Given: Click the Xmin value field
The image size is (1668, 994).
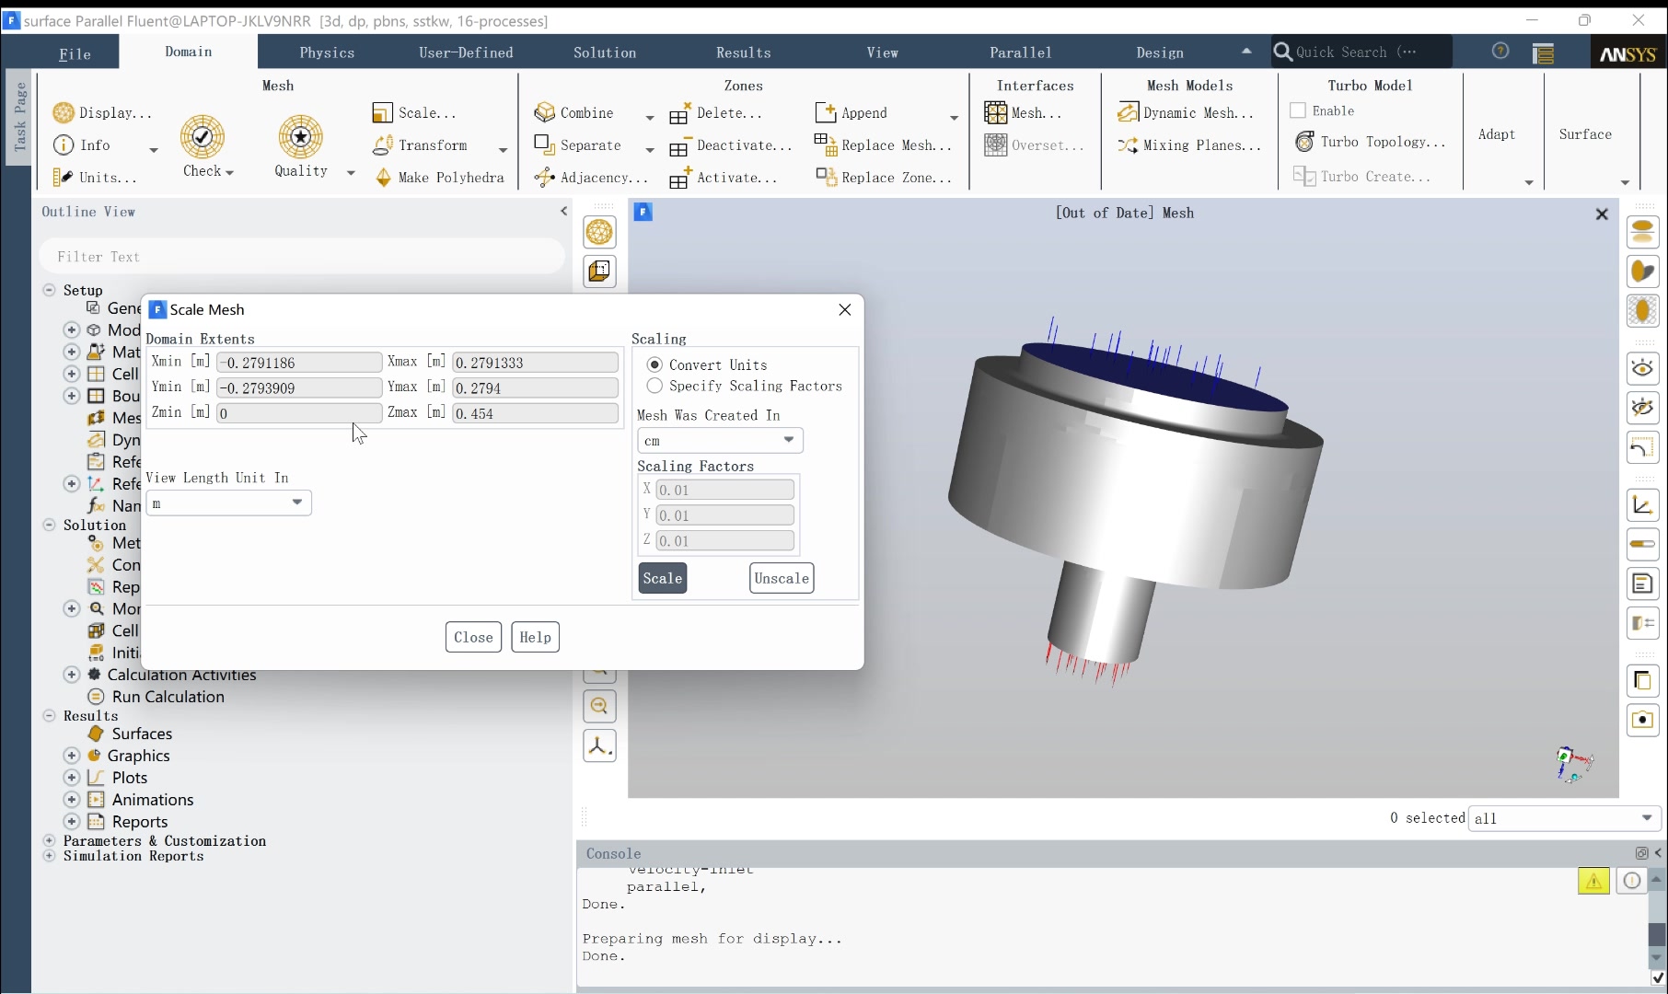Looking at the screenshot, I should [299, 363].
